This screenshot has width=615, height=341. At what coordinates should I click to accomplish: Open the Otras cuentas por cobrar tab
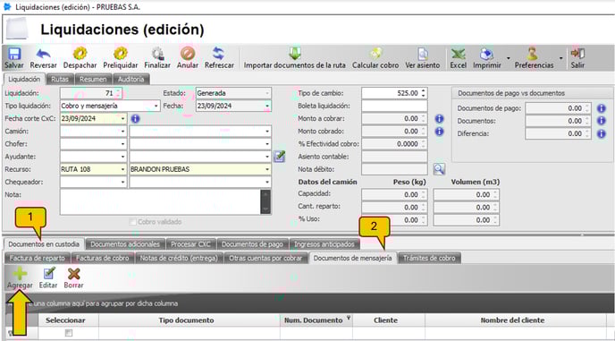pos(265,258)
